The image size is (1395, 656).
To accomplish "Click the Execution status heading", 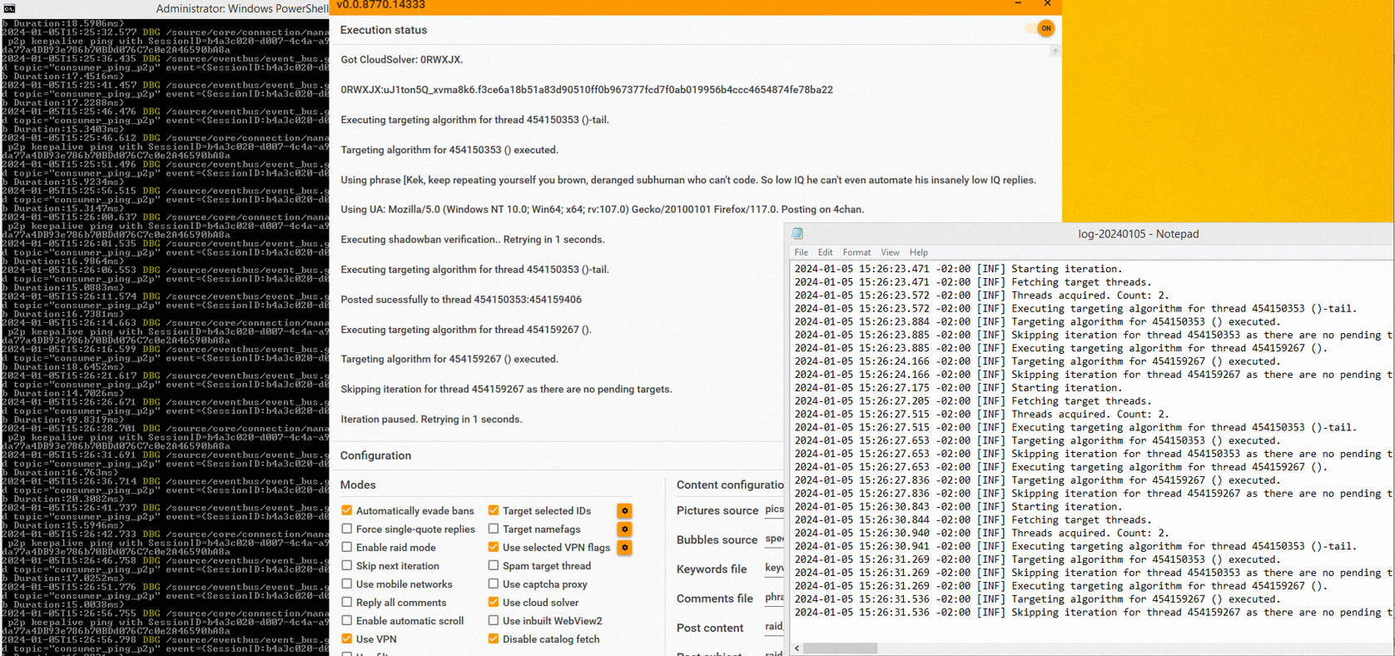I will point(383,30).
